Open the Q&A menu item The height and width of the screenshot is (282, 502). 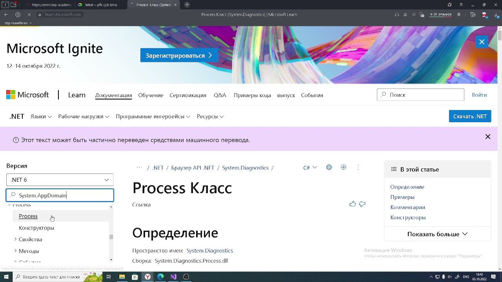click(x=220, y=95)
